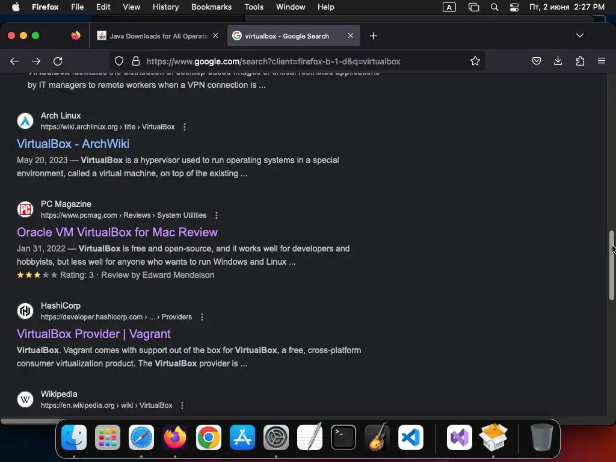The image size is (616, 462).
Task: Switch the keyboard input source indicator
Action: [449, 7]
